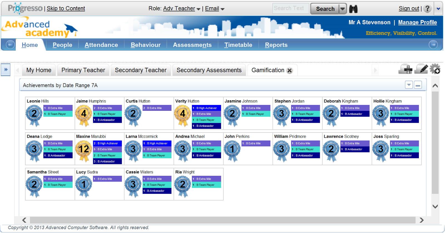Click the Manage Profile link
Viewport: 445px width, 233px height.
click(x=417, y=22)
